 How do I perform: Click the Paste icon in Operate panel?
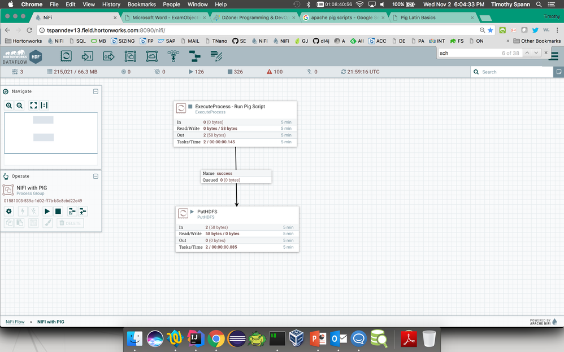point(19,223)
